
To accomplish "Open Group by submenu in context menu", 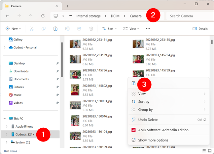I will coord(168,110).
